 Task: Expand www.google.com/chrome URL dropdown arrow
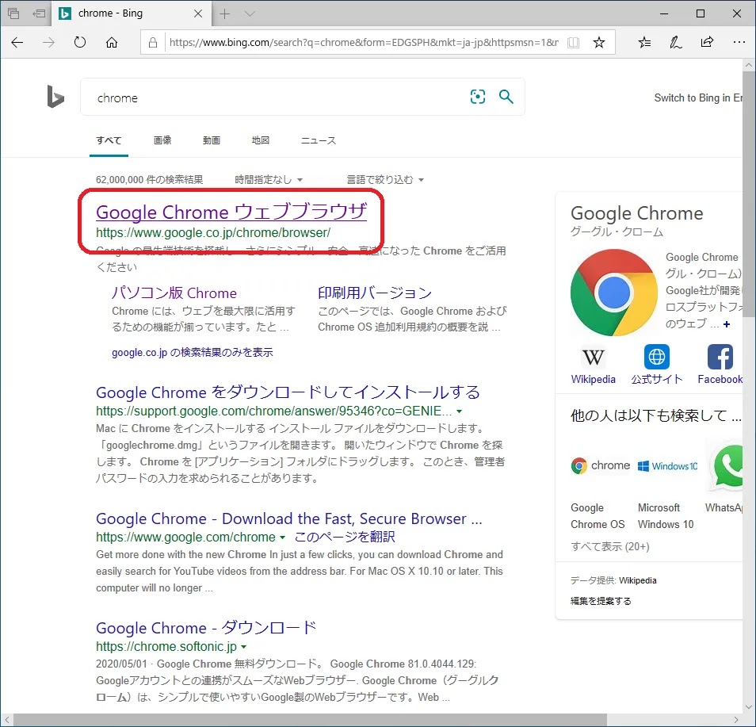click(283, 538)
